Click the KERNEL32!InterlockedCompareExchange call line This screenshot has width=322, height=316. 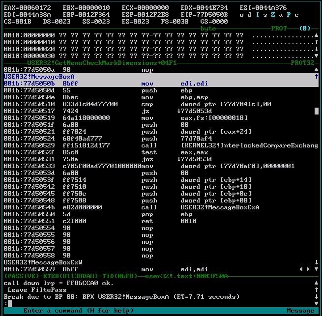161,145
